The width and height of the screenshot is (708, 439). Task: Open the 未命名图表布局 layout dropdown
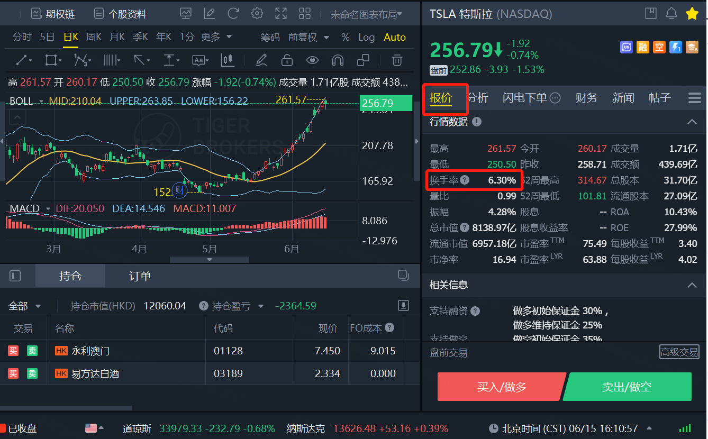click(x=366, y=14)
